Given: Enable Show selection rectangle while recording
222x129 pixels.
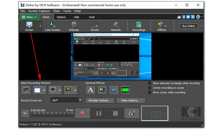Looking at the screenshot, I should [149, 83].
